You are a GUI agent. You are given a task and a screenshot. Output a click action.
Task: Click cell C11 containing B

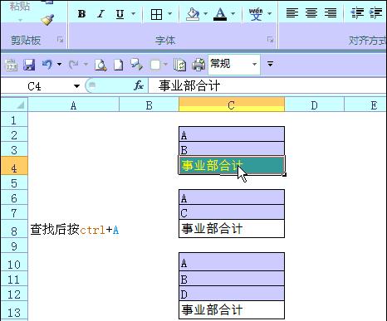[232, 279]
